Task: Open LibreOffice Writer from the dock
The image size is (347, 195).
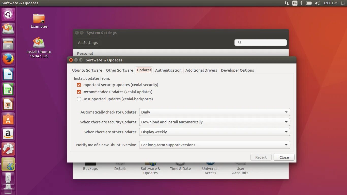Action: (x=8, y=74)
